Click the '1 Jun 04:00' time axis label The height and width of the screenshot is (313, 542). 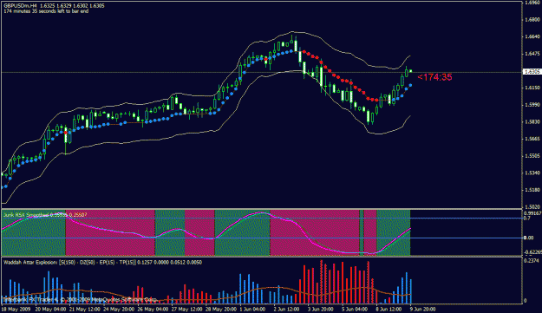pos(252,309)
